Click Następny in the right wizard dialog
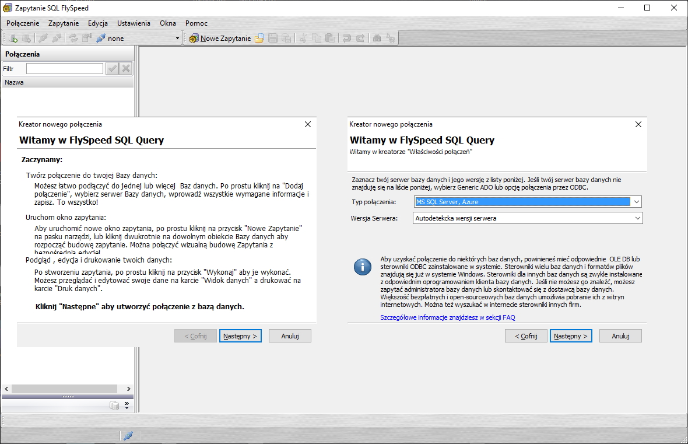The image size is (688, 444). point(571,336)
